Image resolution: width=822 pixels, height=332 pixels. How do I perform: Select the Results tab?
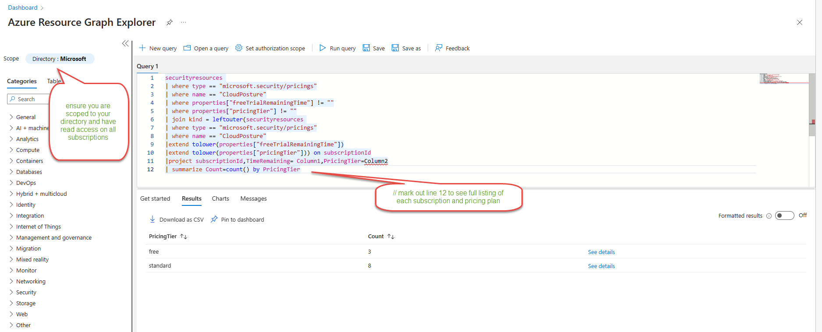[191, 198]
